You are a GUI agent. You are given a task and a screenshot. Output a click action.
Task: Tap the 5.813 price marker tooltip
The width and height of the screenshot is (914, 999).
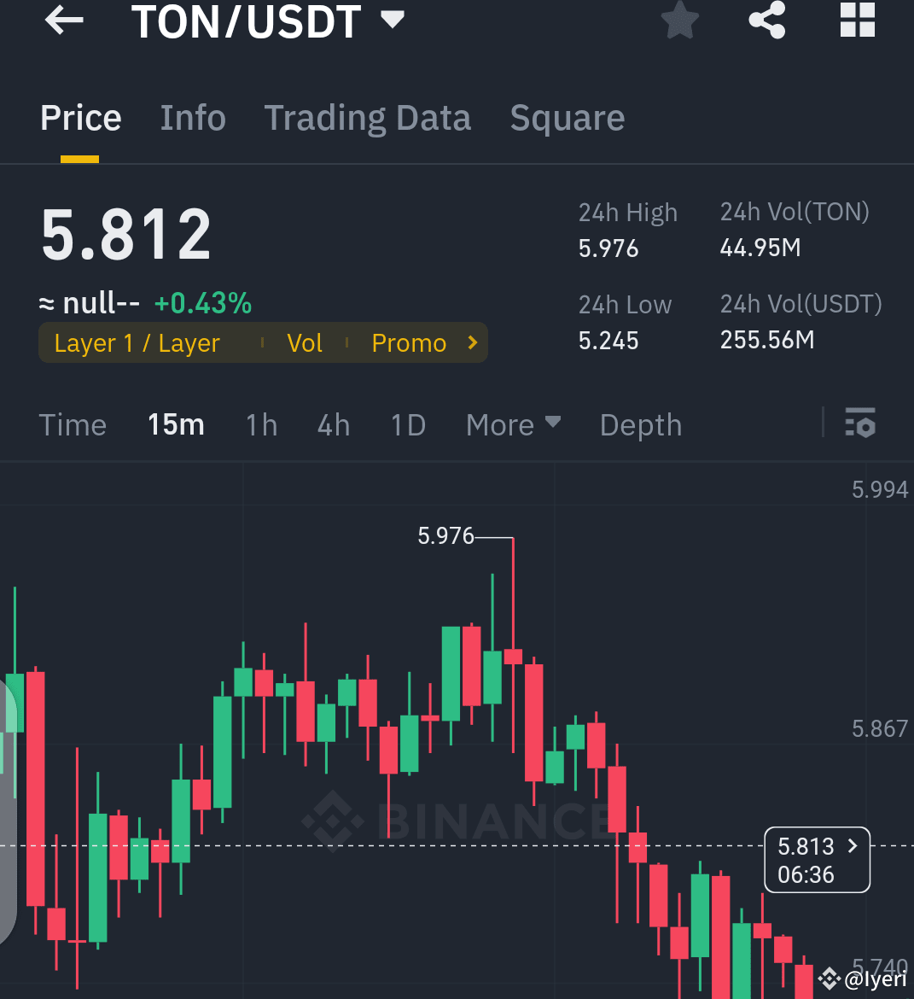pos(815,859)
